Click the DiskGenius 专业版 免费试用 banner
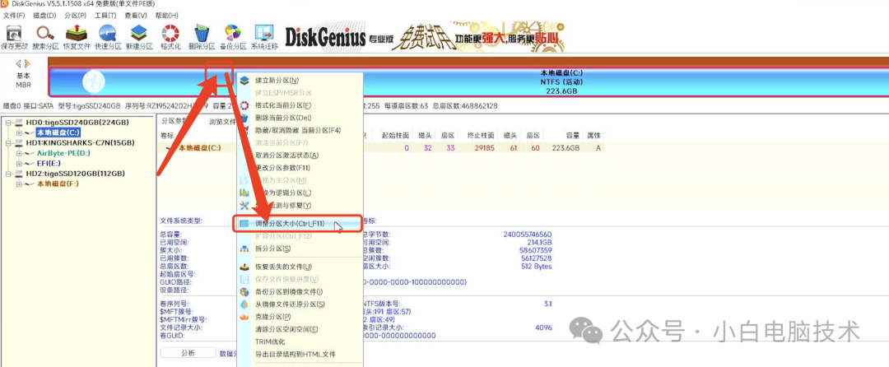 point(424,37)
